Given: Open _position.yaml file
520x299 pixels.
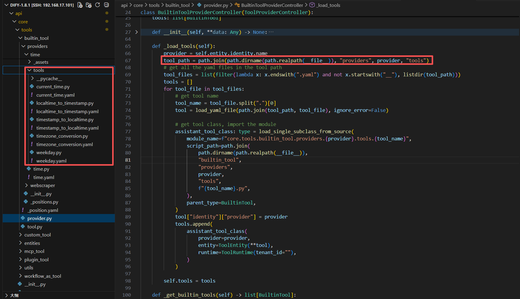Looking at the screenshot, I should click(43, 210).
